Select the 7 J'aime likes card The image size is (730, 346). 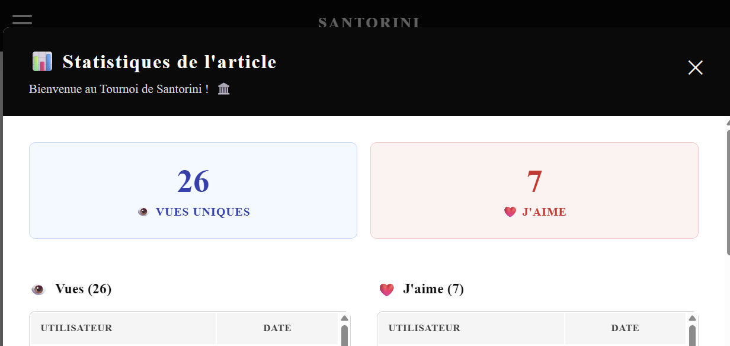[534, 190]
